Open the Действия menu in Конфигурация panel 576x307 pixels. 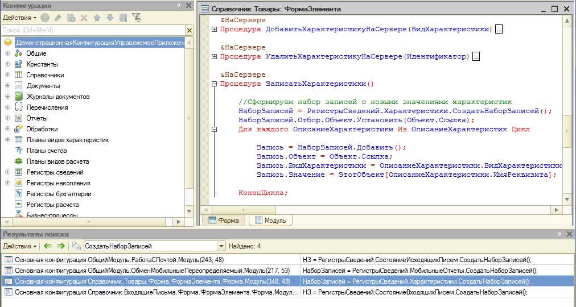(20, 18)
